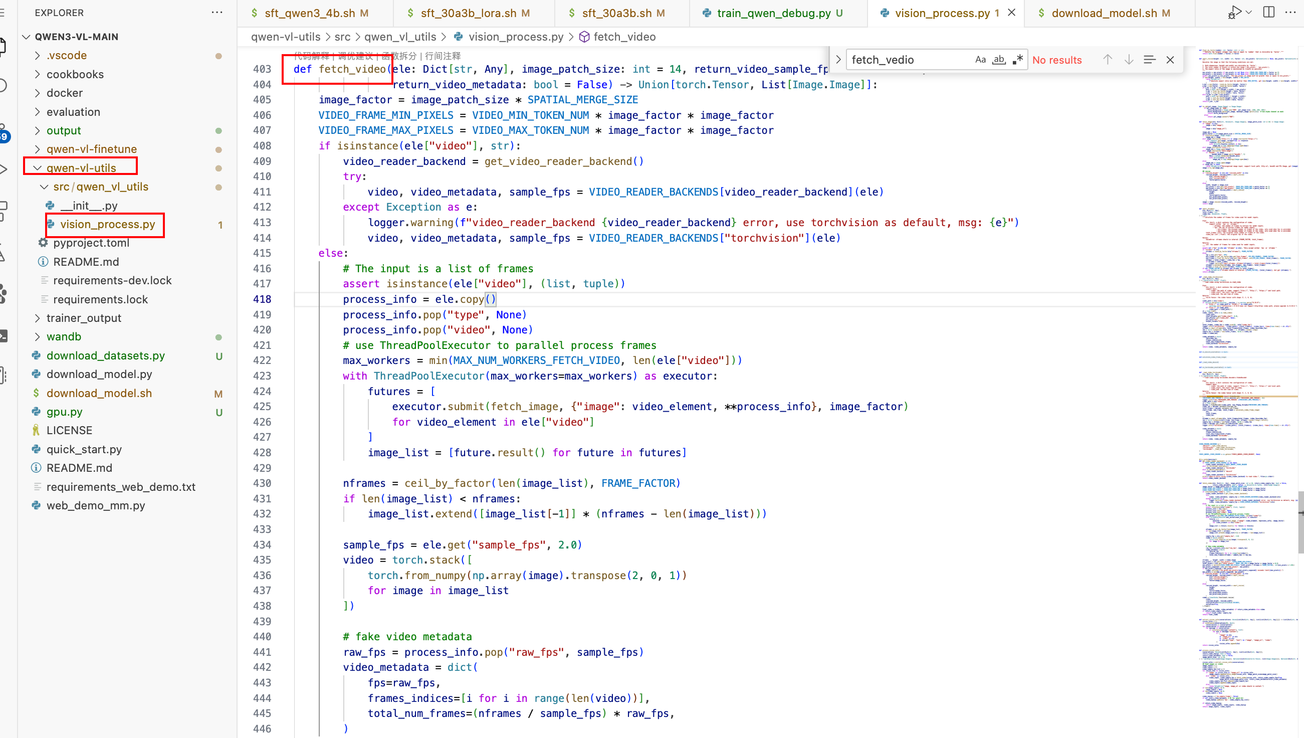Open editor more actions ellipsis
This screenshot has height=738, width=1304.
[1290, 12]
